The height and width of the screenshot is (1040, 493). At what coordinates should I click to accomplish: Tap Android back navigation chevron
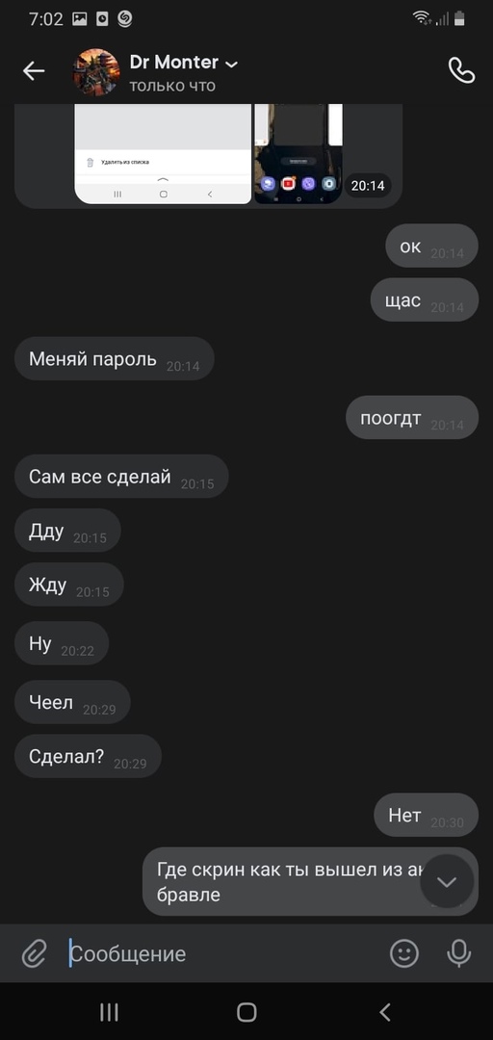[x=384, y=1011]
